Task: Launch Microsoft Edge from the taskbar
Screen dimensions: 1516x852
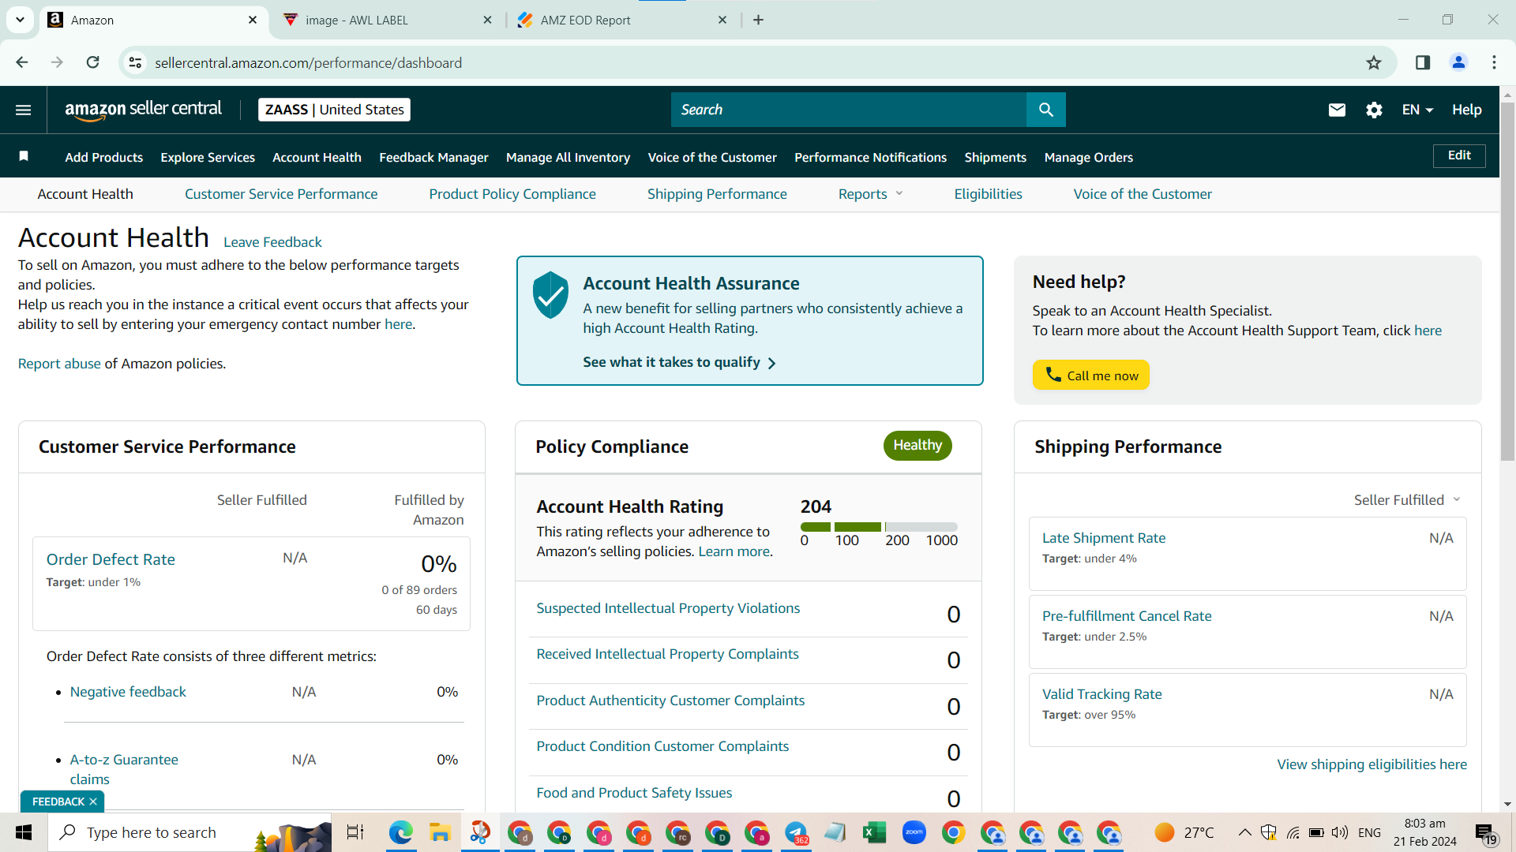Action: 400,832
